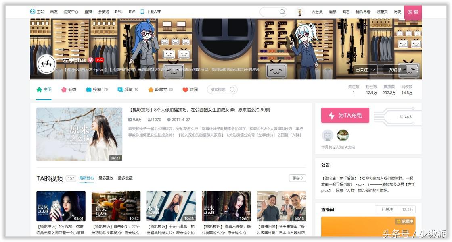The height and width of the screenshot is (242, 452).
Task: Switch to the 动态 tab
Action: tap(69, 89)
